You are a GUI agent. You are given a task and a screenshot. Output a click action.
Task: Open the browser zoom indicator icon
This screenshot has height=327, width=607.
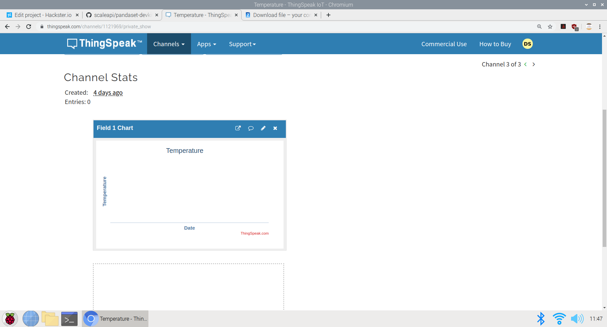(539, 27)
